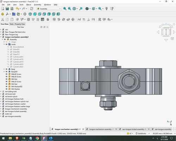Image resolution: width=176 pixels, height=141 pixels.
Task: Switch to Right view cube icon
Action: (44, 14)
